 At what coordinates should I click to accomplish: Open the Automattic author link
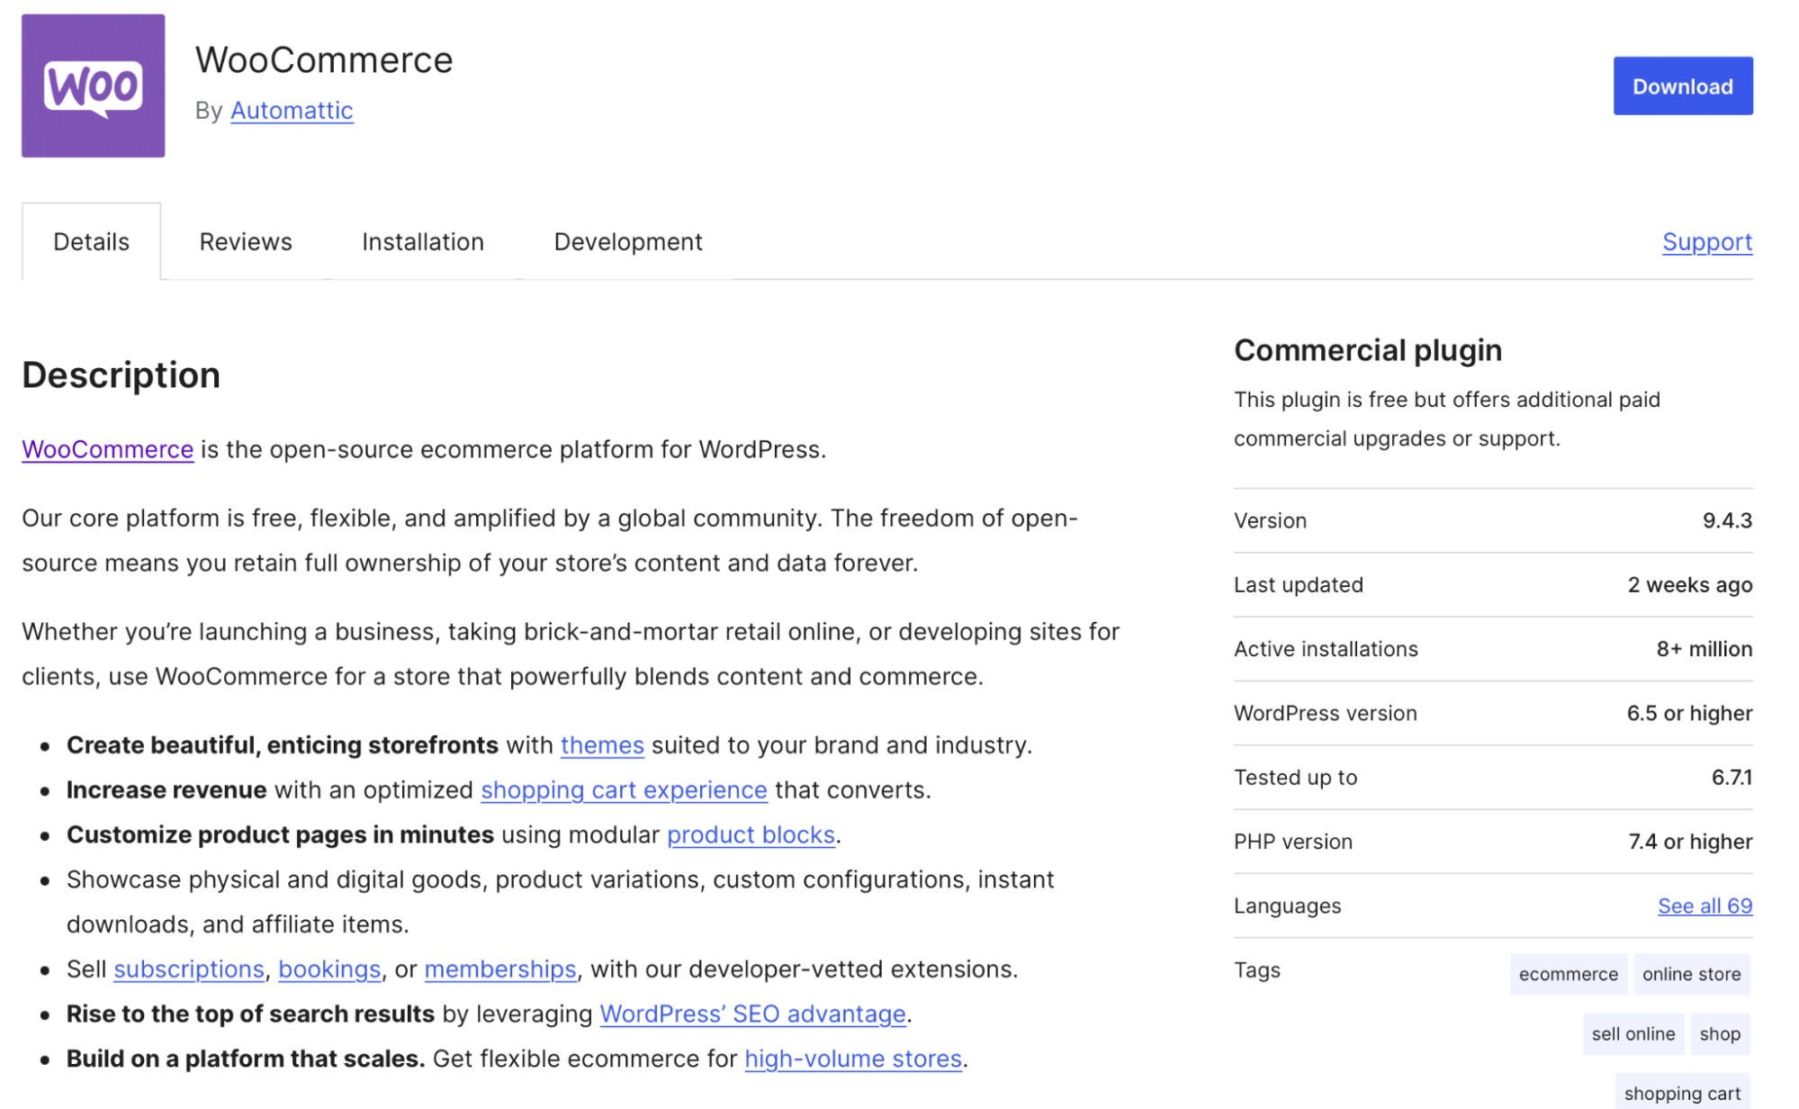(x=292, y=110)
